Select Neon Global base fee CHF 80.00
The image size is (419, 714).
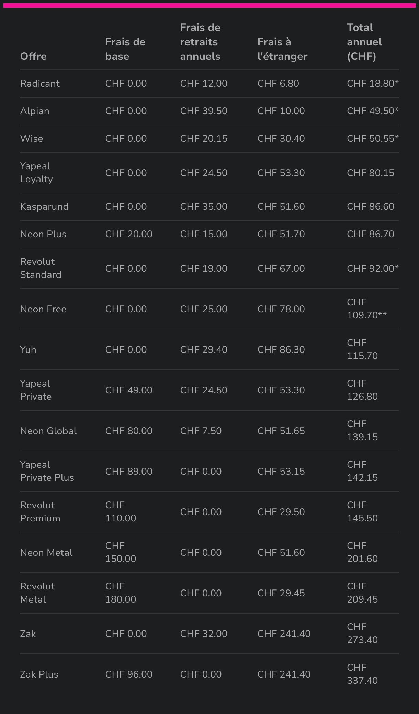[x=129, y=431]
